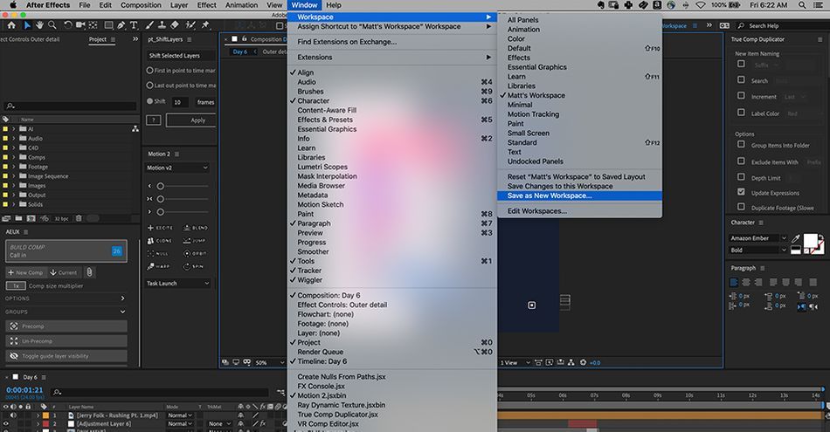The width and height of the screenshot is (830, 432).
Task: Uncheck Update Expressions checkbox
Action: pos(741,192)
